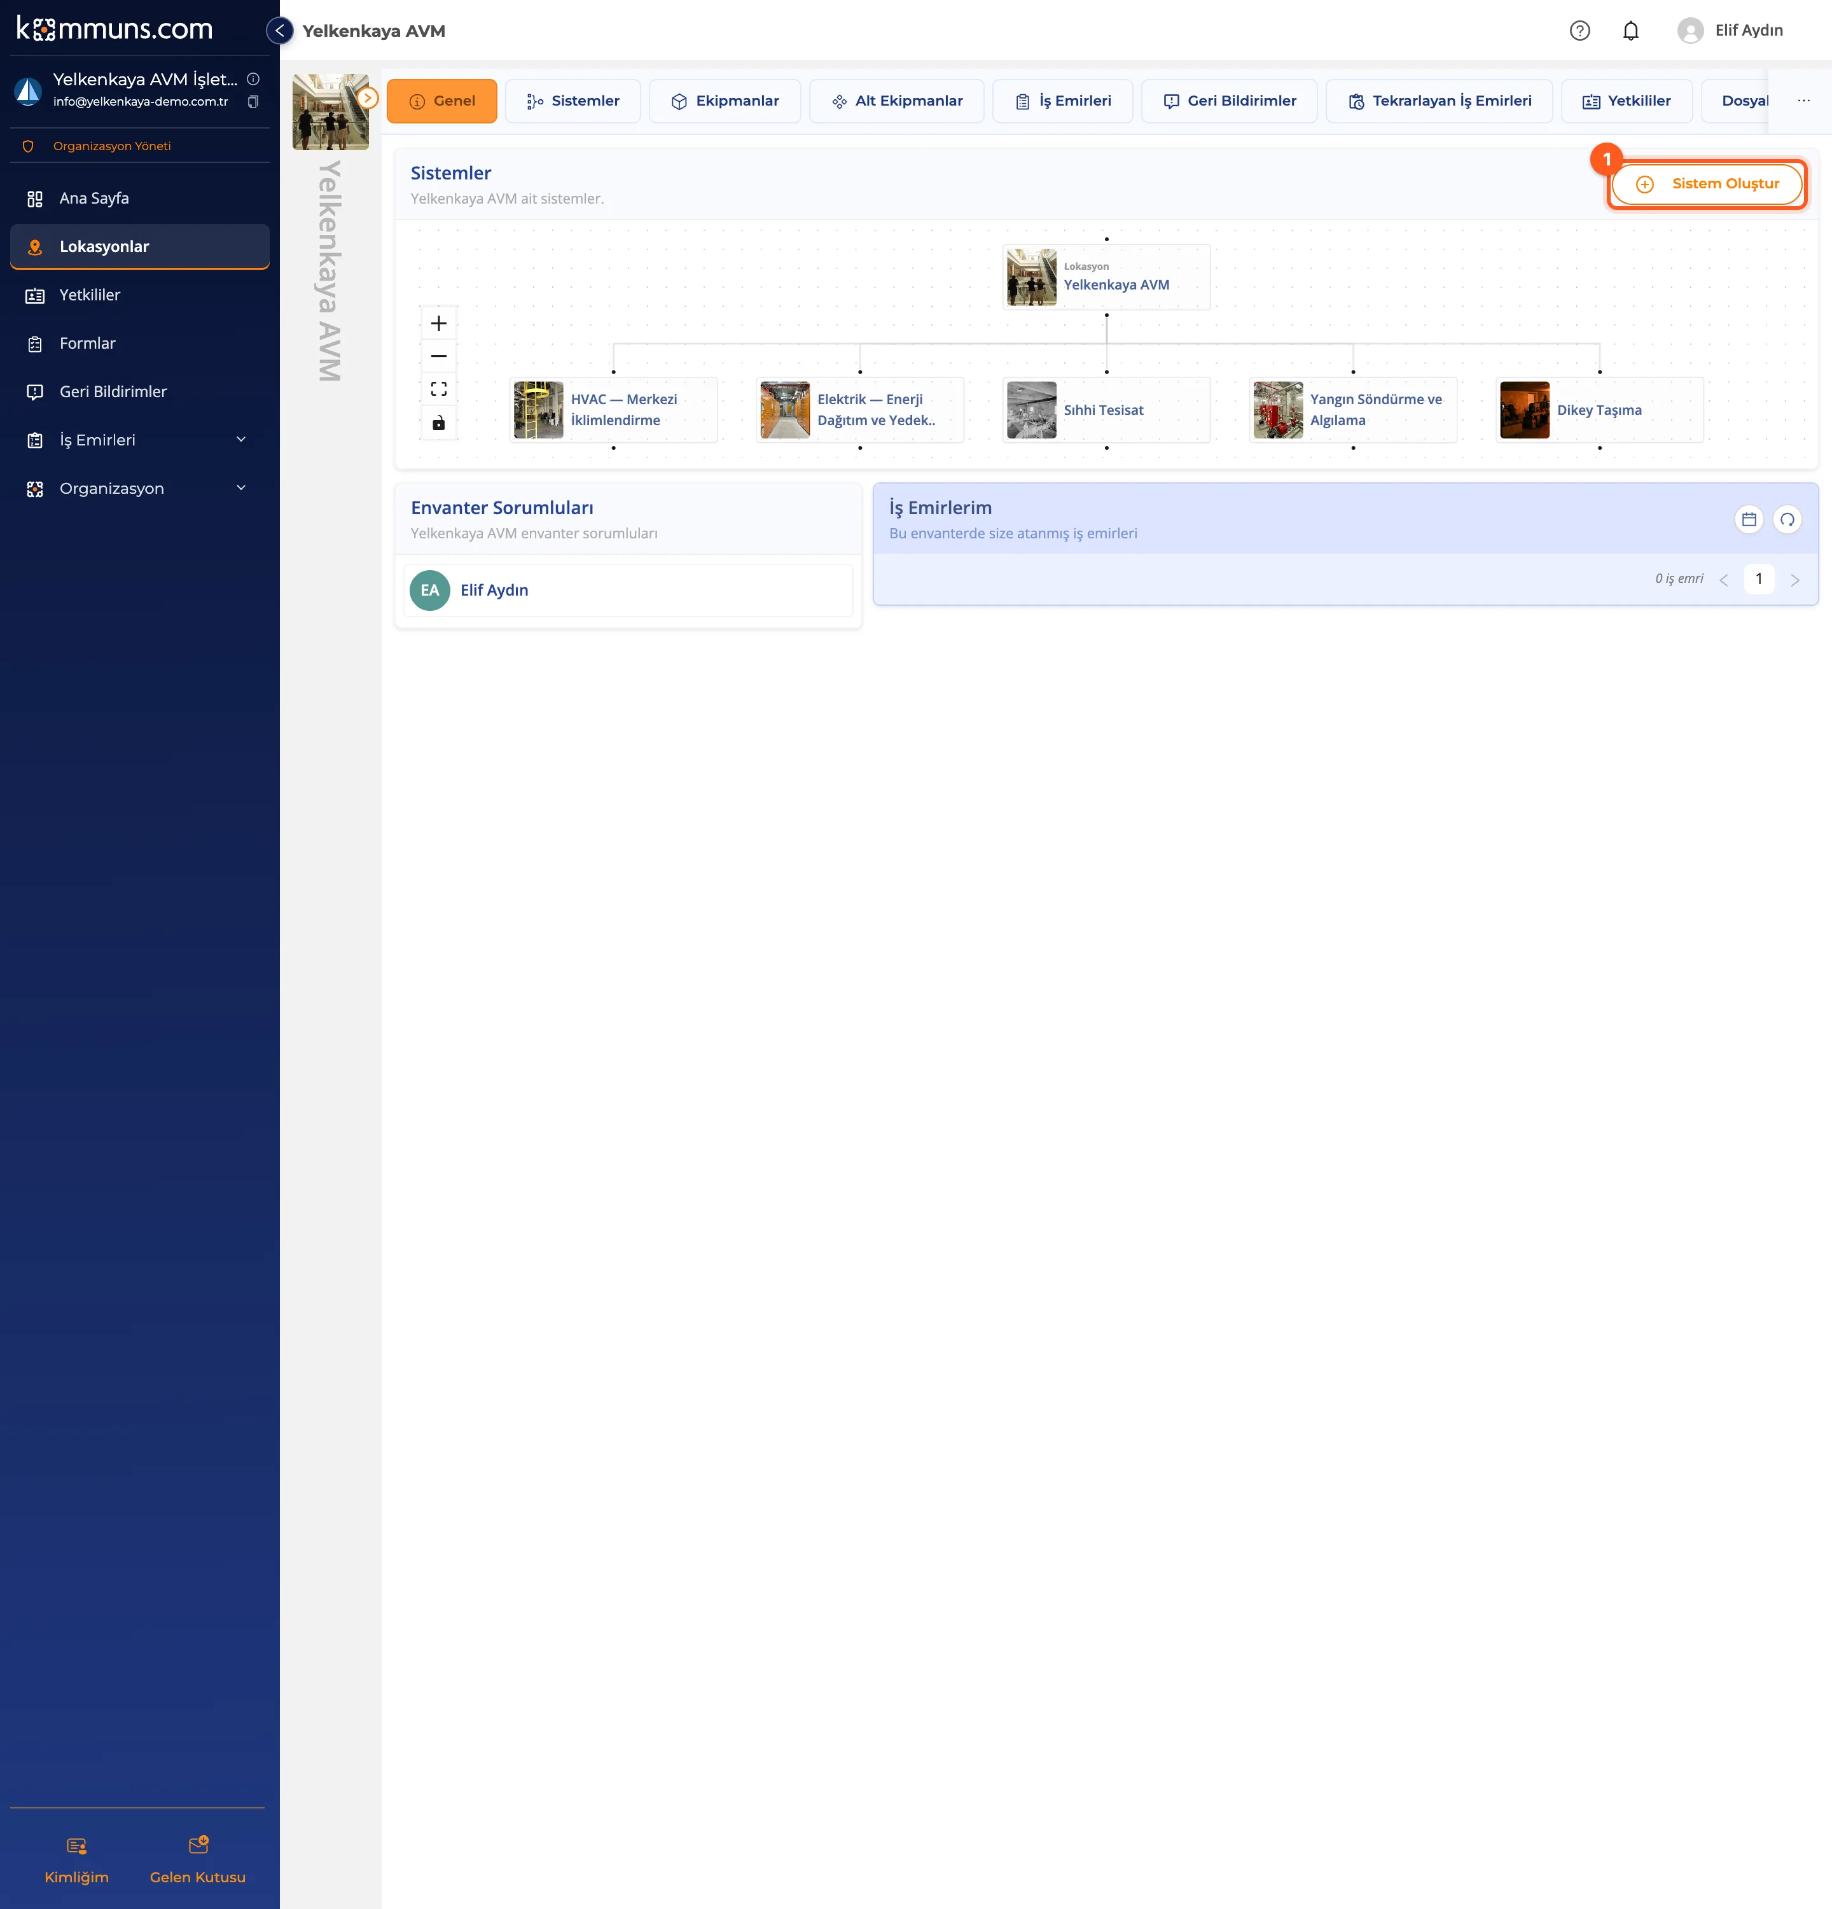The height and width of the screenshot is (1909, 1832).
Task: Open the Geri Bildirimler tab
Action: 1230,101
